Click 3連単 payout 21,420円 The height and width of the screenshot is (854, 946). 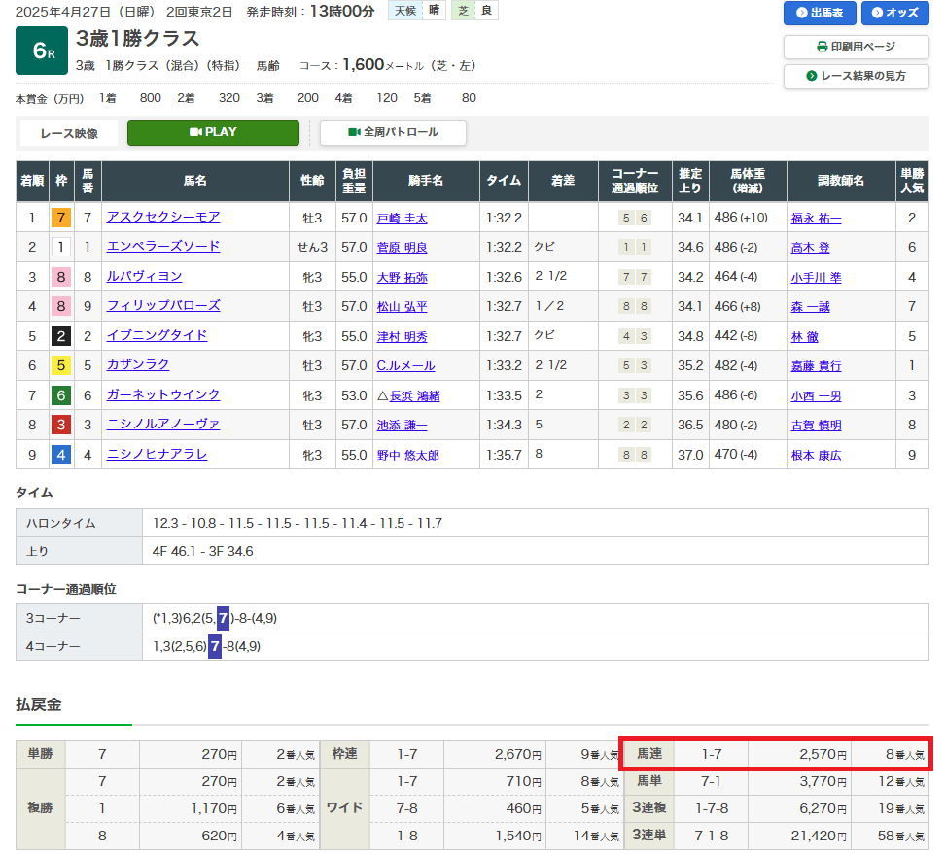click(x=819, y=836)
